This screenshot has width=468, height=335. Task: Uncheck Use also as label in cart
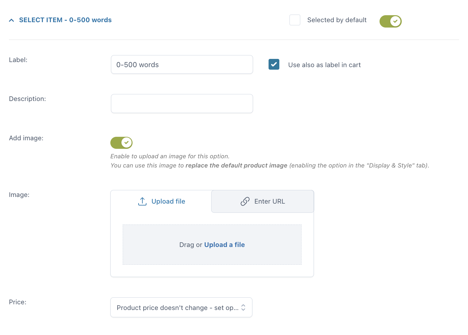274,64
